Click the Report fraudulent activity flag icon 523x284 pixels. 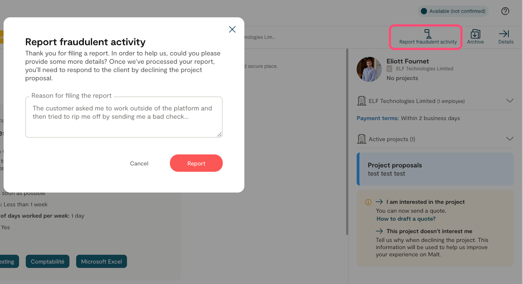[428, 33]
